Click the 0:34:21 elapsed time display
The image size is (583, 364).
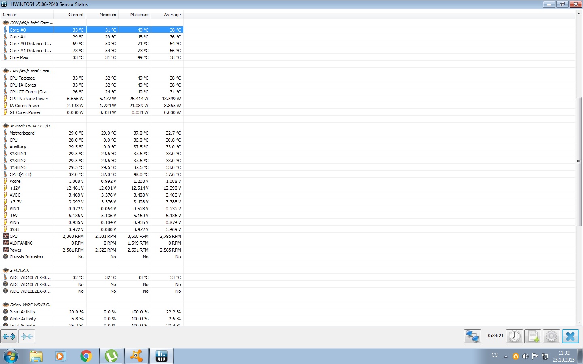pyautogui.click(x=496, y=336)
